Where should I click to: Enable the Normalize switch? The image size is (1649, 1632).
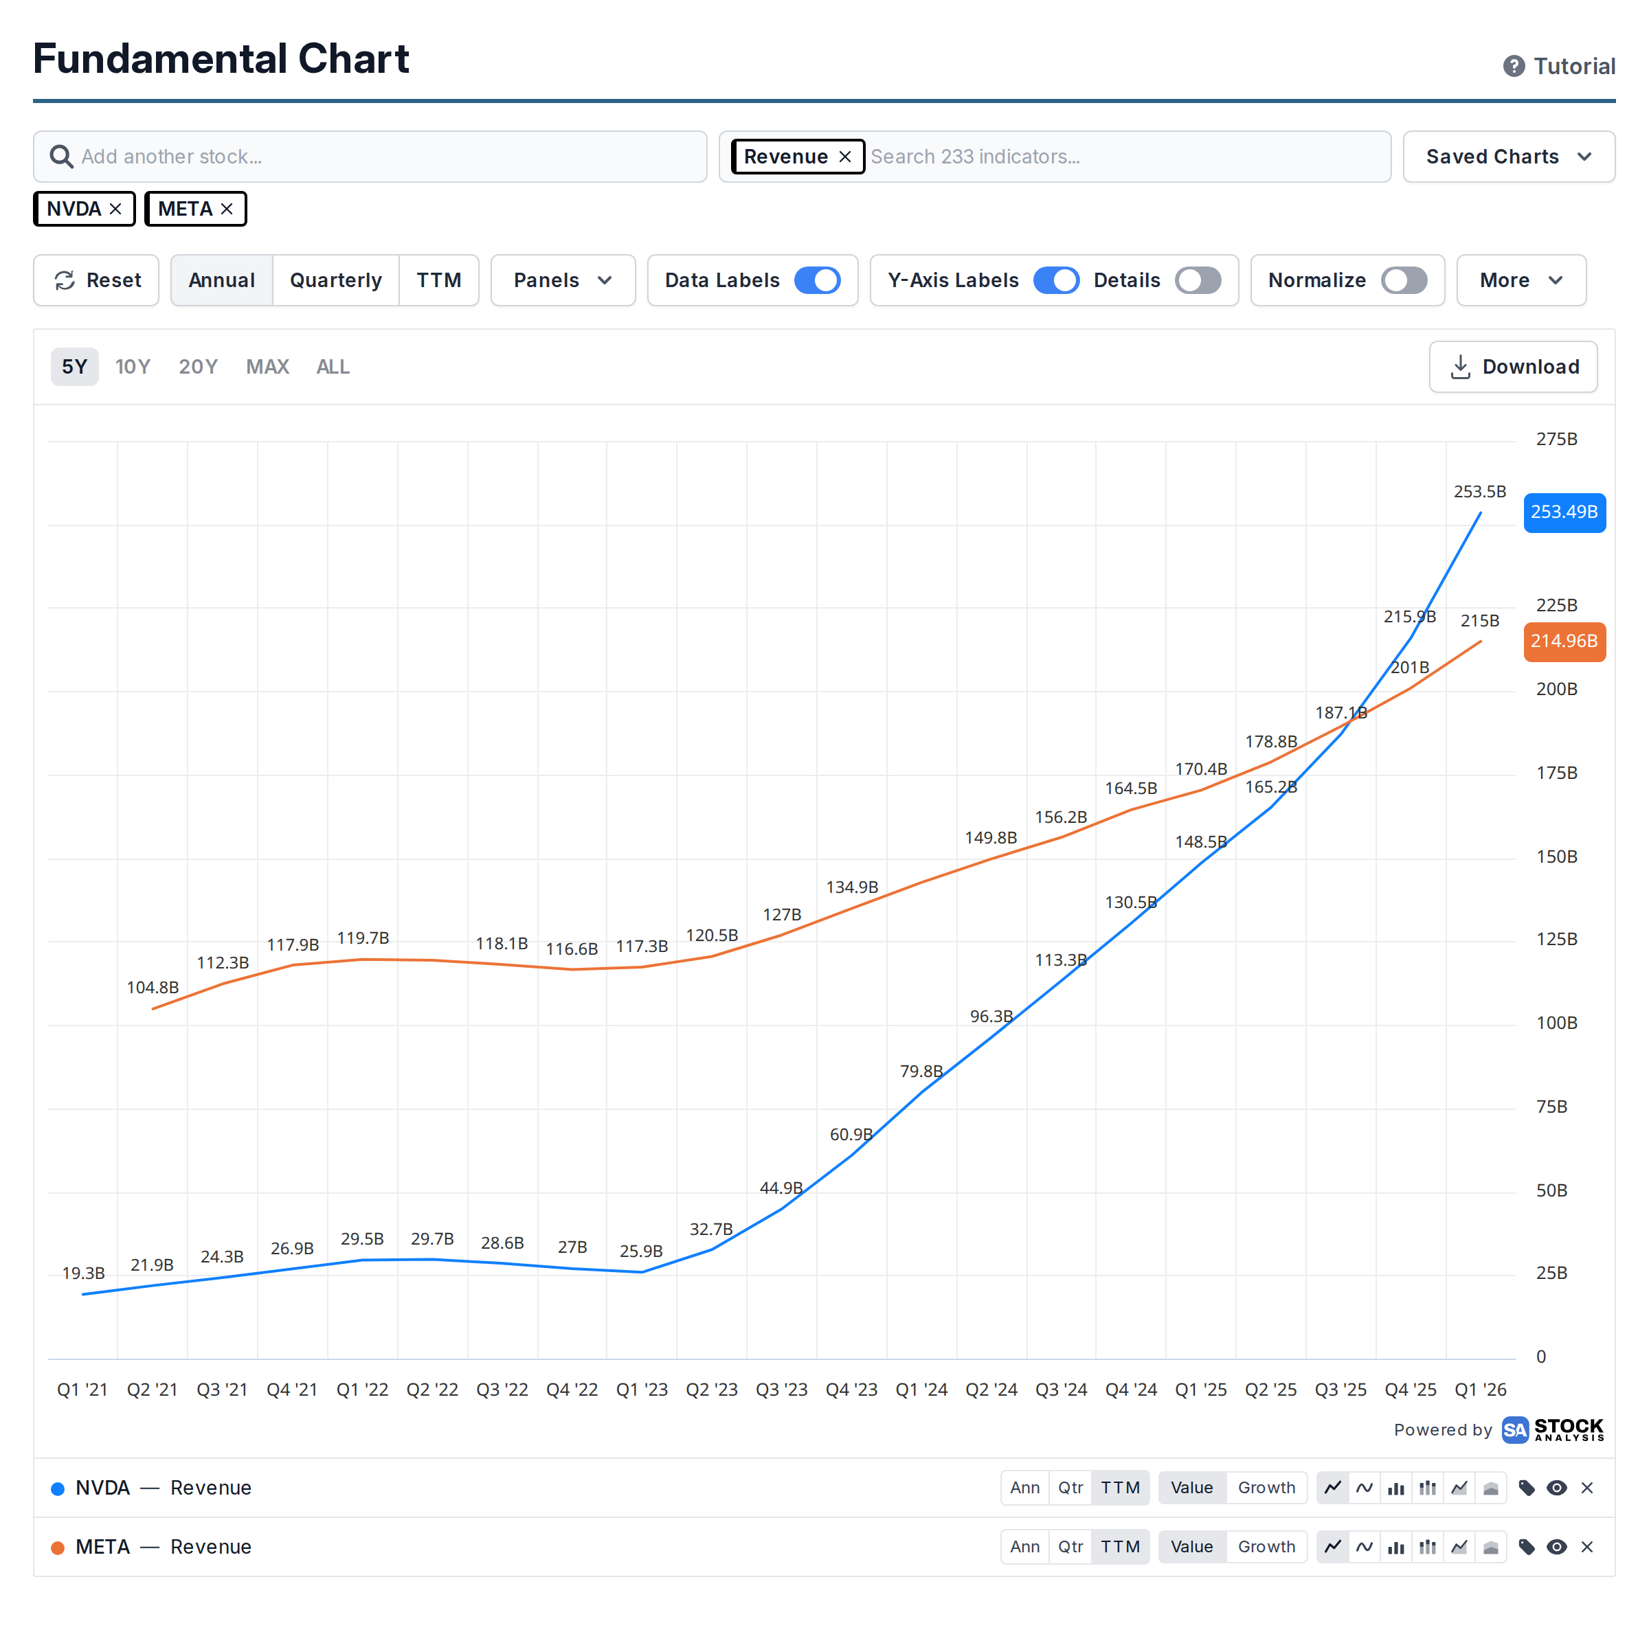[x=1404, y=281]
